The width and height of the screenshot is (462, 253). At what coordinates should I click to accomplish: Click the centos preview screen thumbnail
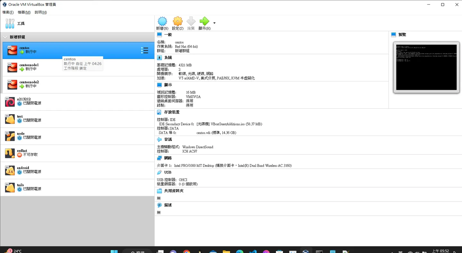point(426,67)
